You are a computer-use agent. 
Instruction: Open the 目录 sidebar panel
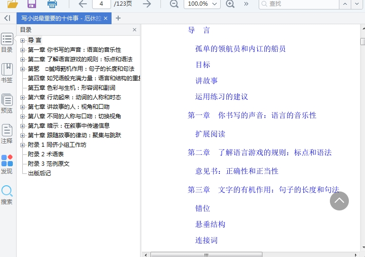pos(7,43)
